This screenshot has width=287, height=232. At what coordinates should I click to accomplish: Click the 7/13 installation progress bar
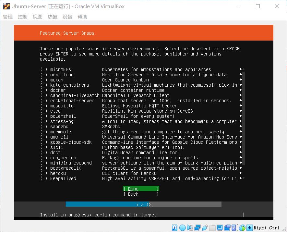pos(143,204)
